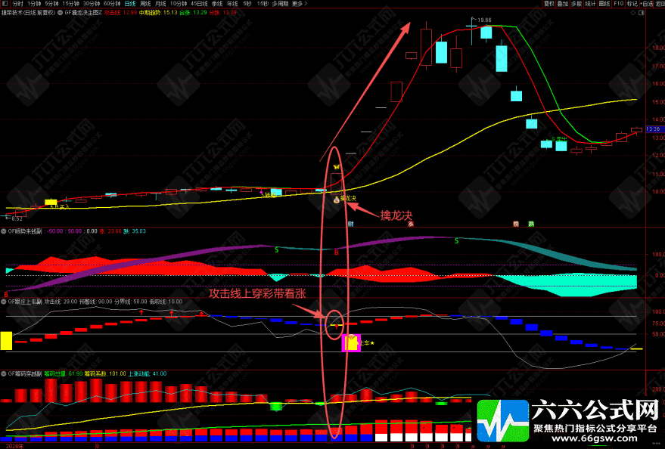
Task: Open the 周线 weekly chart
Action: 145,3
